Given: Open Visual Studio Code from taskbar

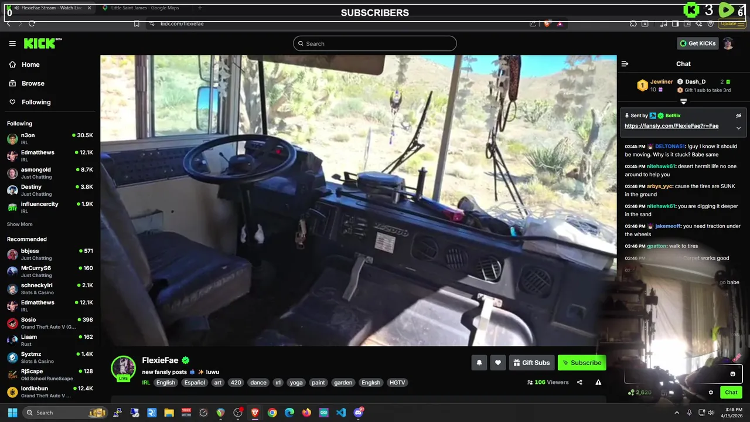Looking at the screenshot, I should click(x=341, y=413).
